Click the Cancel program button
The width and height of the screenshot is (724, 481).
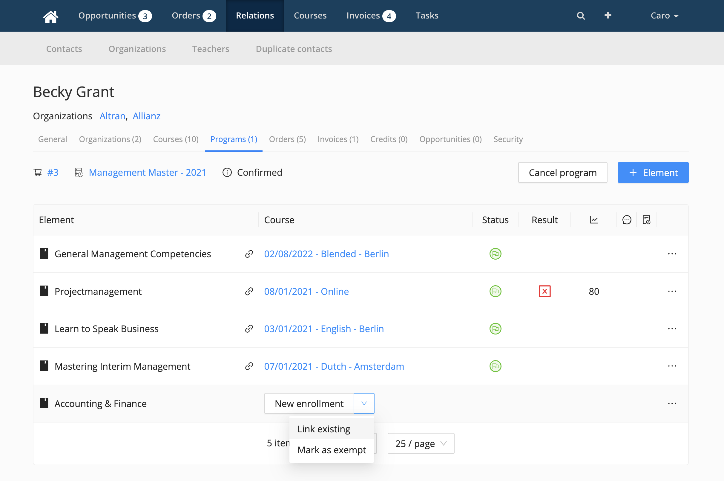pos(563,172)
